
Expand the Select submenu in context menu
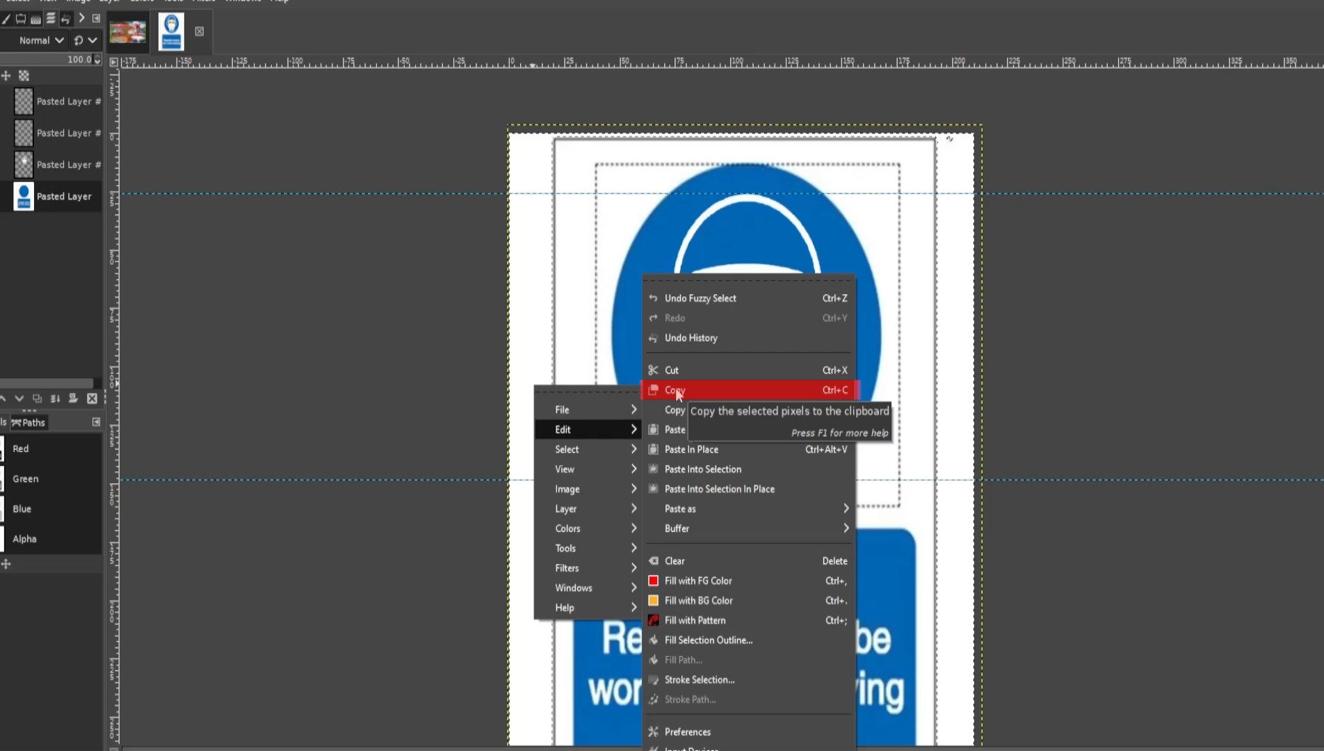click(x=588, y=450)
